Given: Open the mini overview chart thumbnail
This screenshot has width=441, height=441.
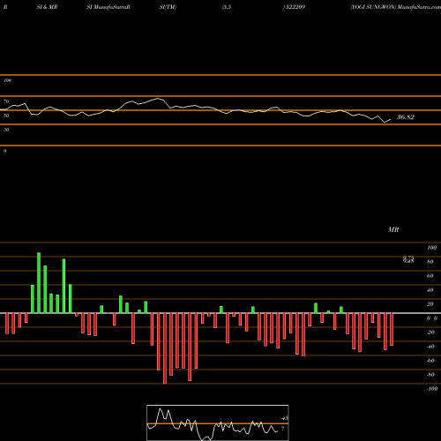Looking at the screenshot, I should tap(218, 422).
